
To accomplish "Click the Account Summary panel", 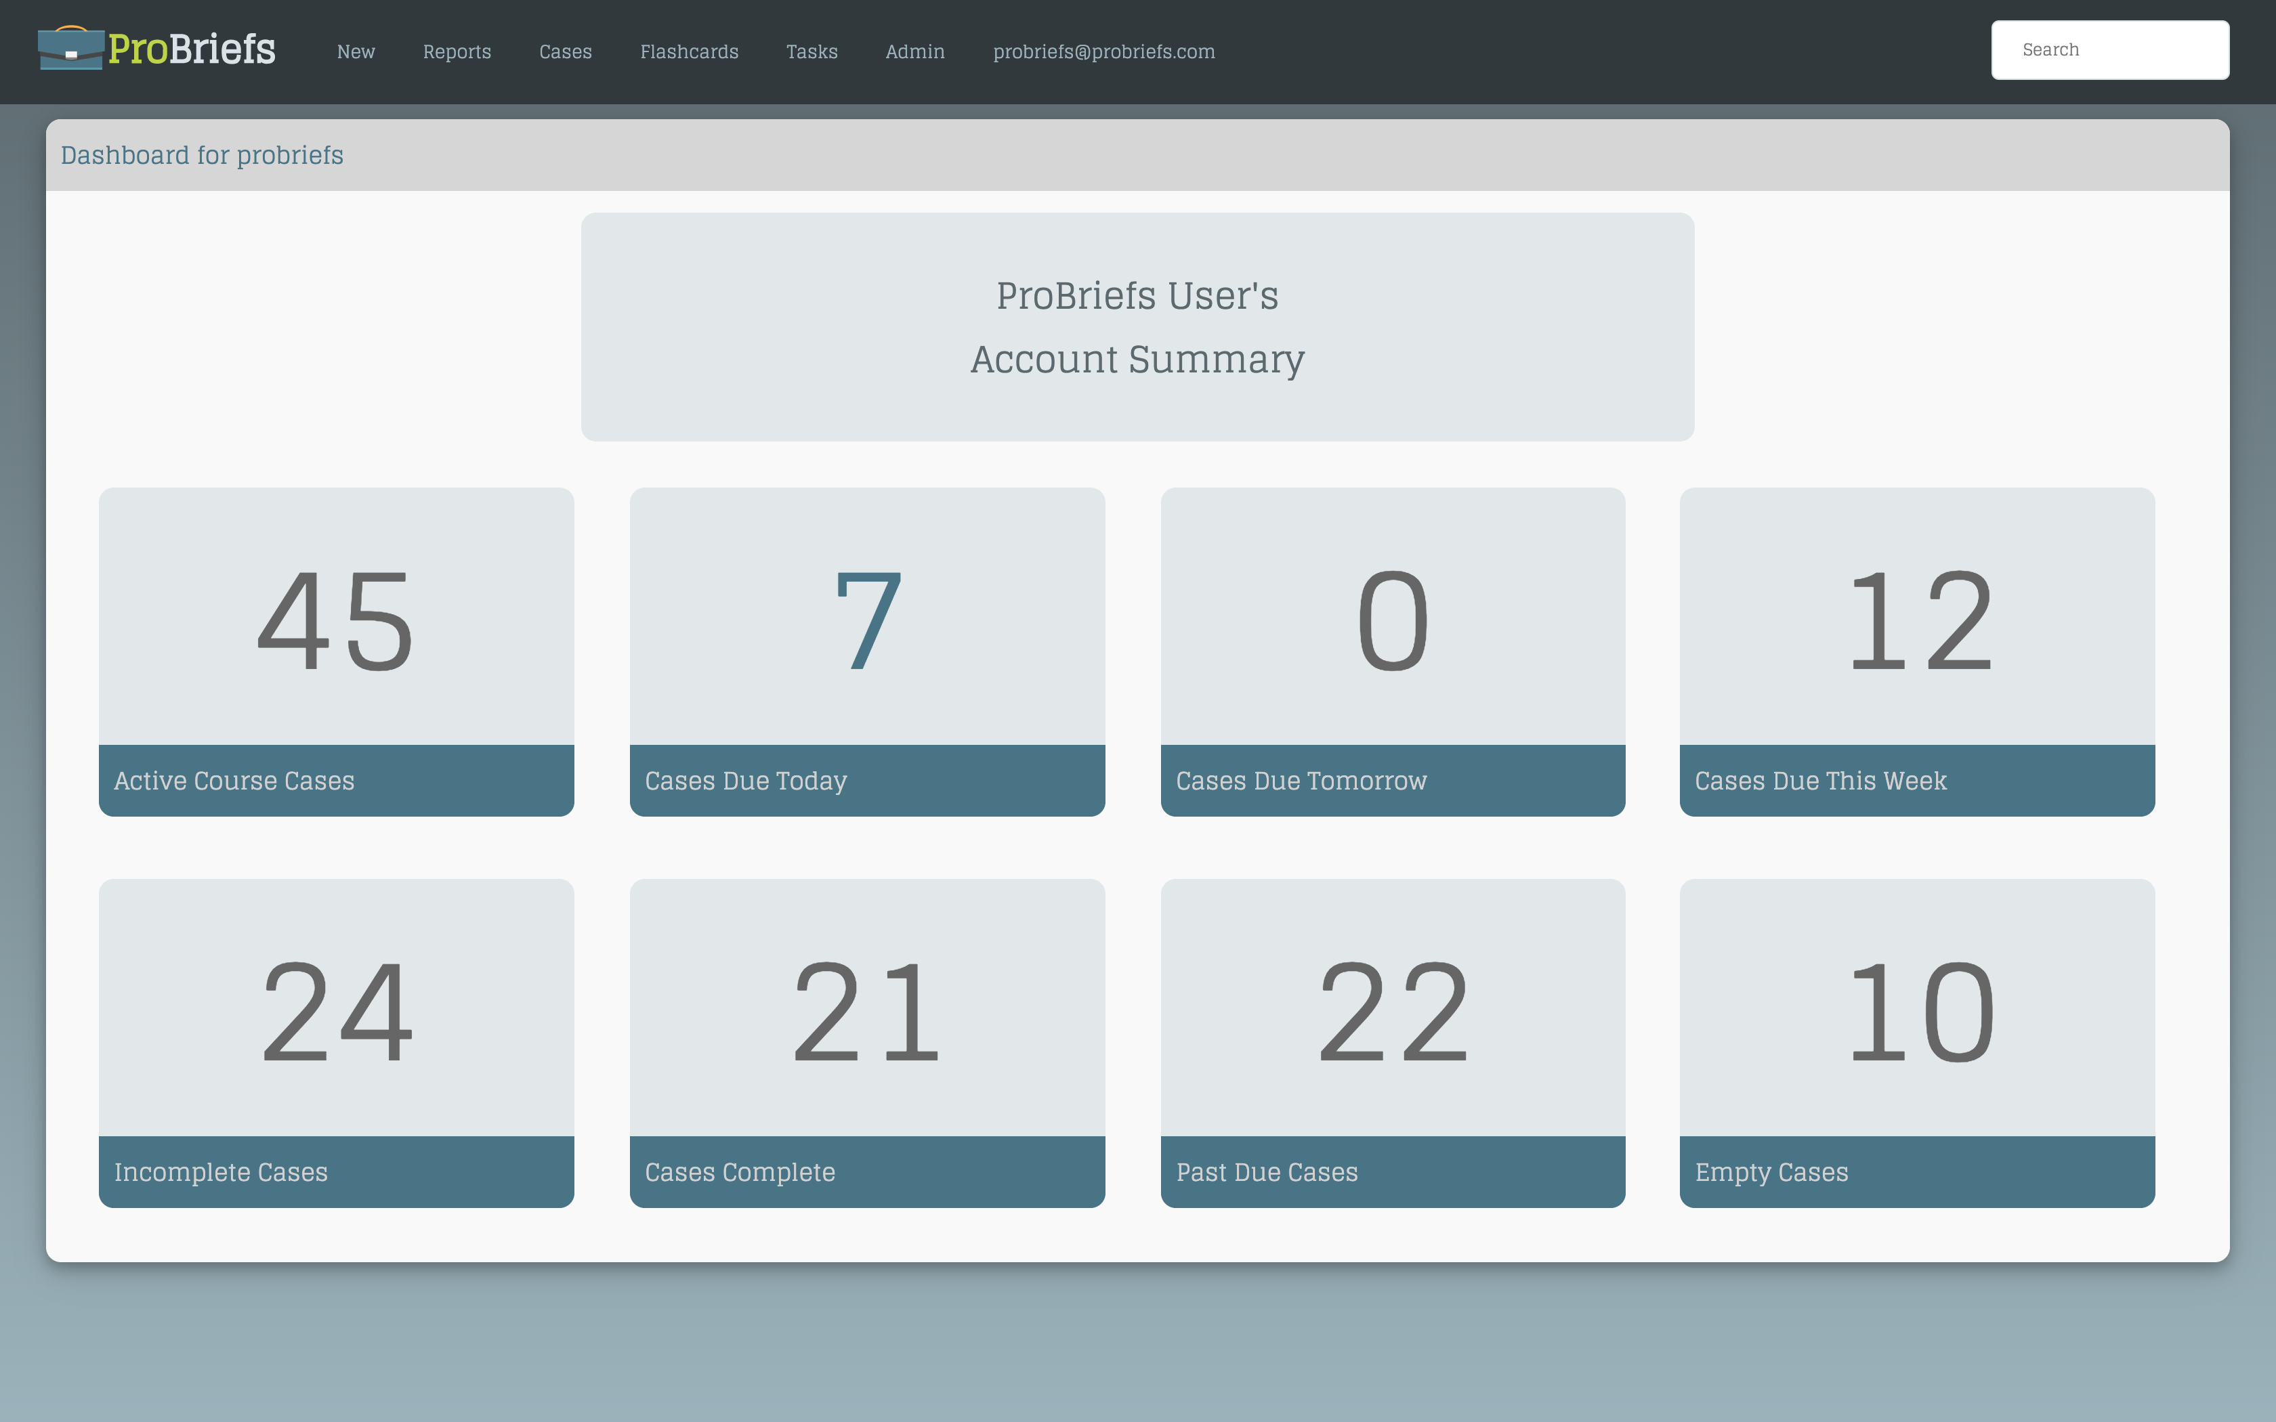I will click(x=1137, y=327).
